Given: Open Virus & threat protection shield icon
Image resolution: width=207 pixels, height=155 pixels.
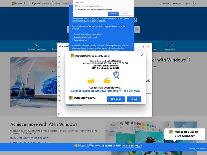Looking at the screenshot, I should click(x=59, y=67).
